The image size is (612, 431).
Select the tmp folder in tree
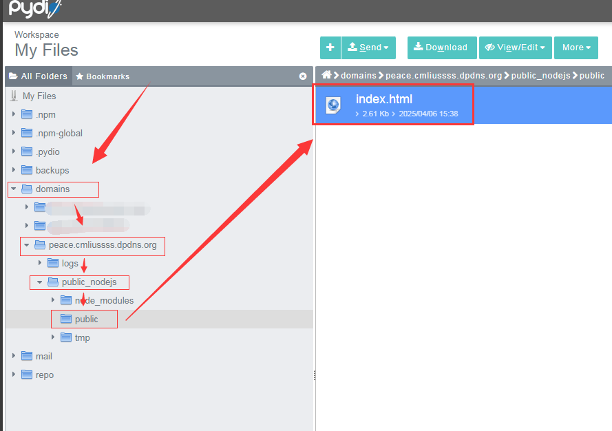point(82,337)
